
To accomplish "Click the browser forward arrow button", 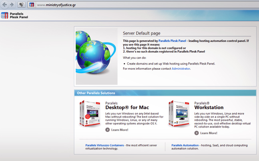I will point(12,5).
